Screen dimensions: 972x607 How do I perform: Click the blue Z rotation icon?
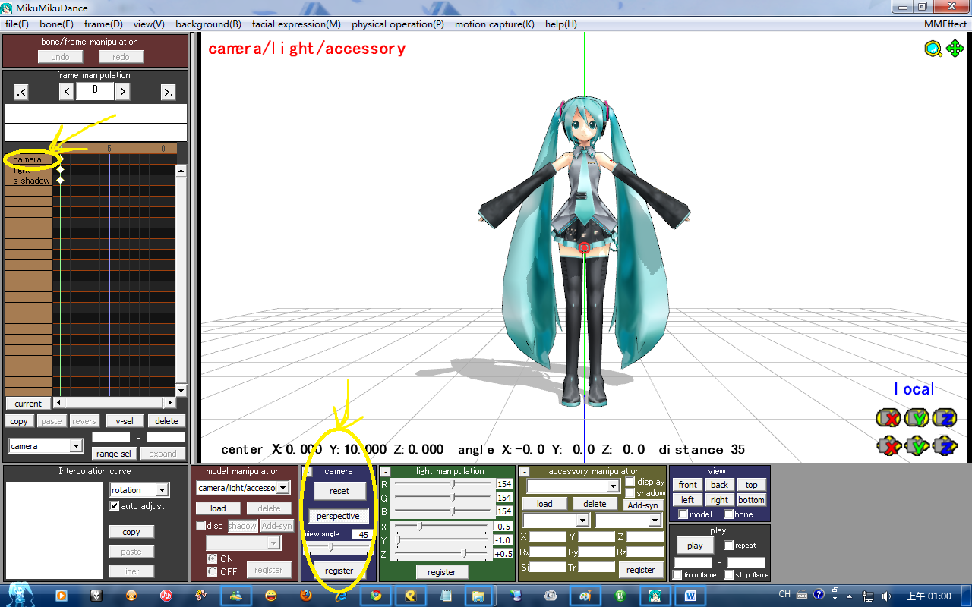pos(945,418)
